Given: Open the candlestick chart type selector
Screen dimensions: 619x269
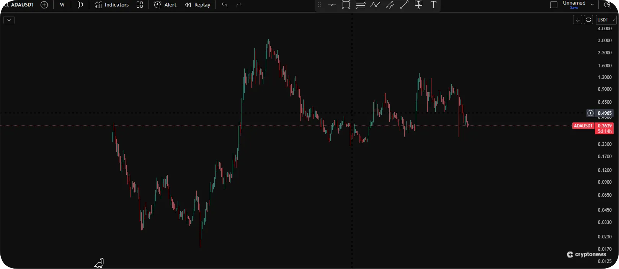Looking at the screenshot, I should pyautogui.click(x=80, y=5).
